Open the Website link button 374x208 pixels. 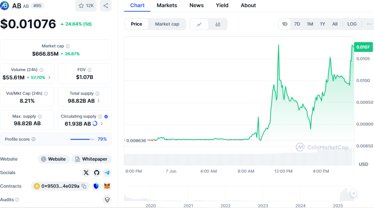click(x=54, y=159)
